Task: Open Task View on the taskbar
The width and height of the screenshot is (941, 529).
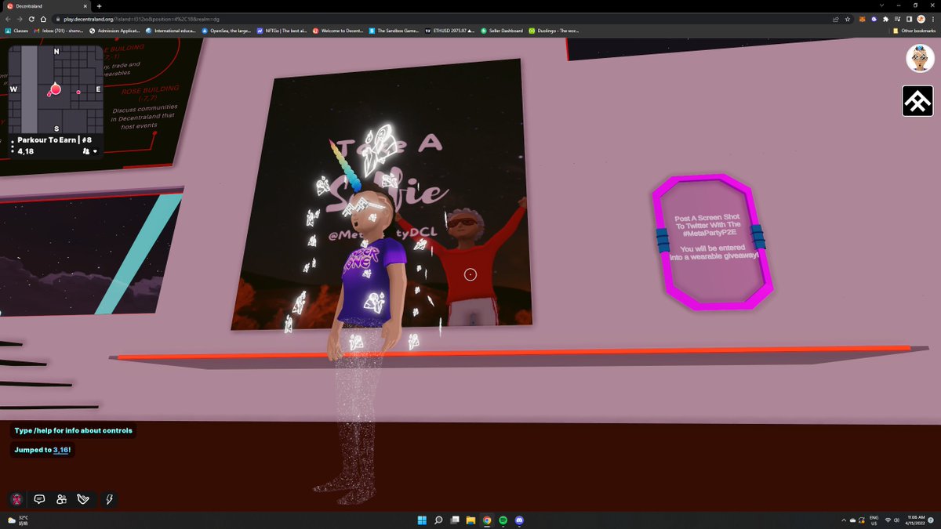Action: 455,520
